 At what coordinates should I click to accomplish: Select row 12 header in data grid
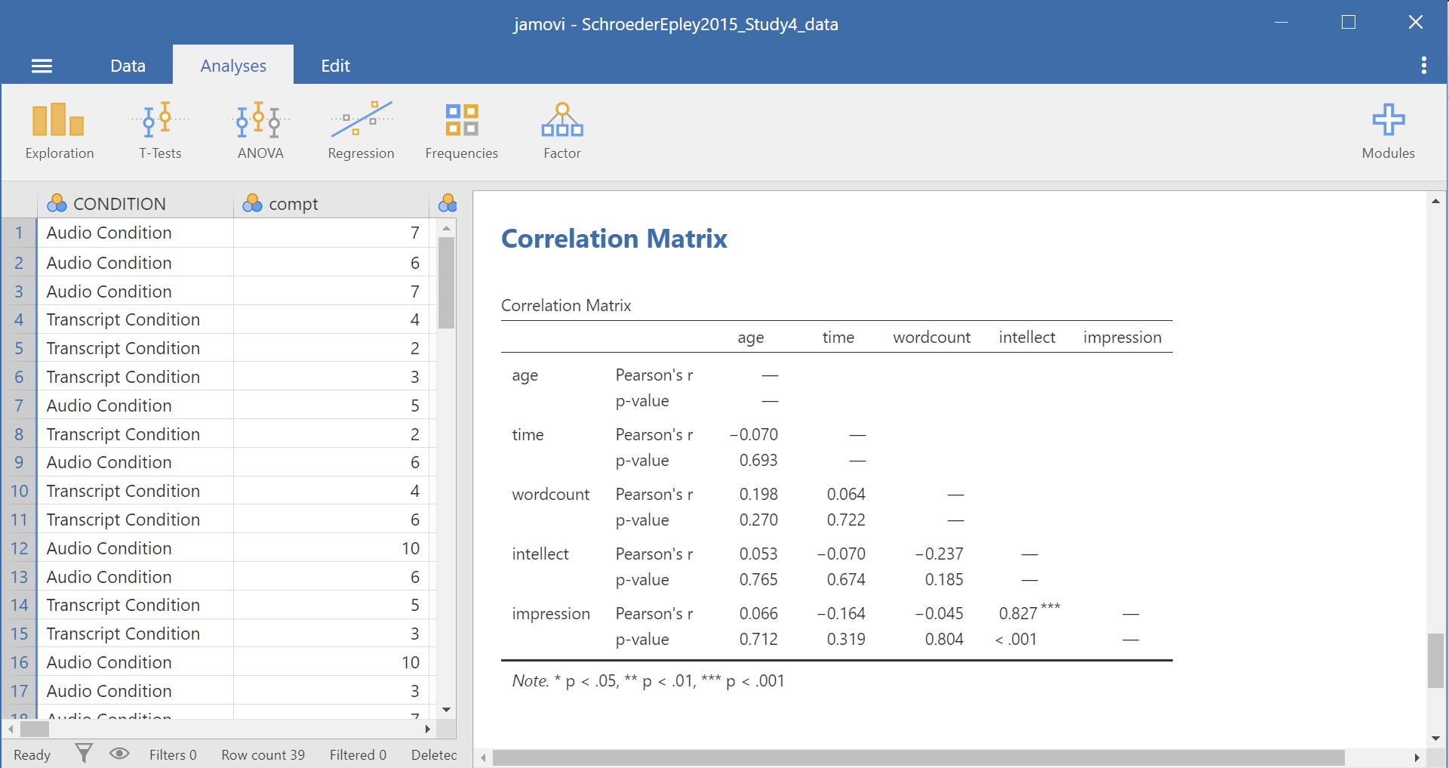[19, 548]
